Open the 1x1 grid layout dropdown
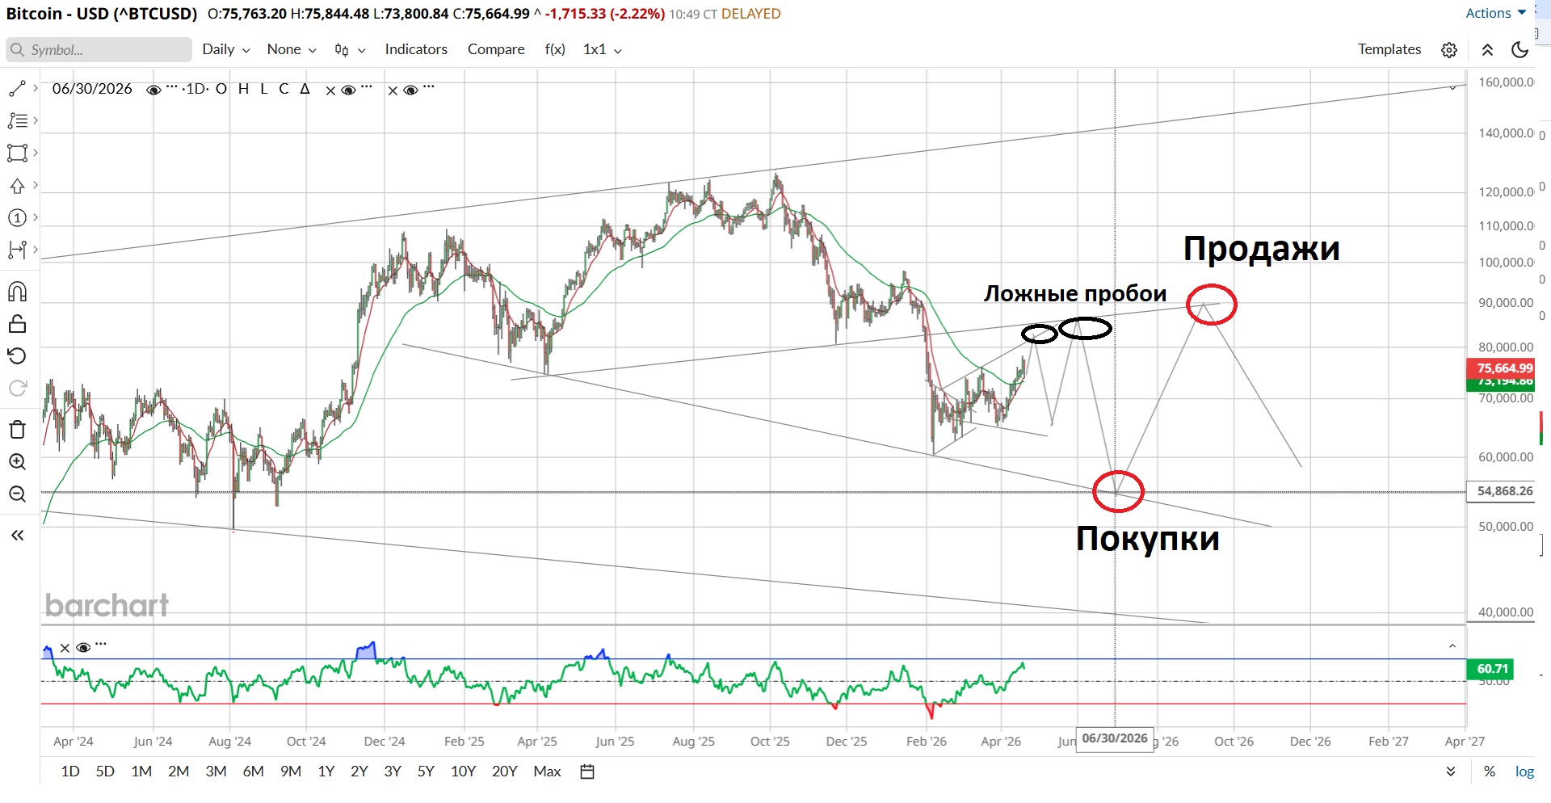 [602, 50]
